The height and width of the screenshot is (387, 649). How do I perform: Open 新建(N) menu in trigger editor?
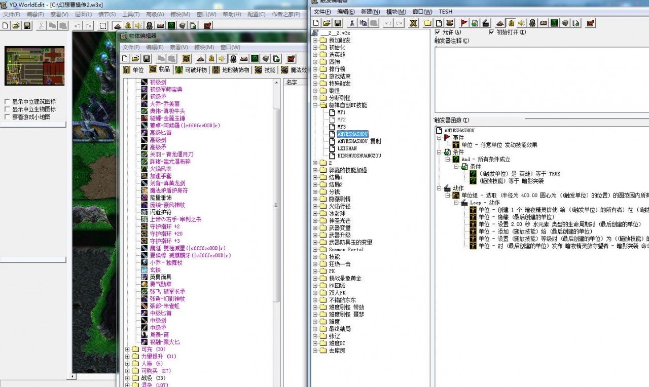coord(370,12)
